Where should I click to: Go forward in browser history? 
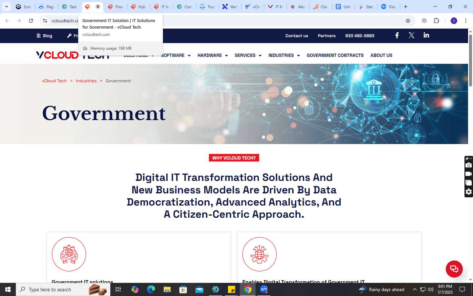(19, 21)
